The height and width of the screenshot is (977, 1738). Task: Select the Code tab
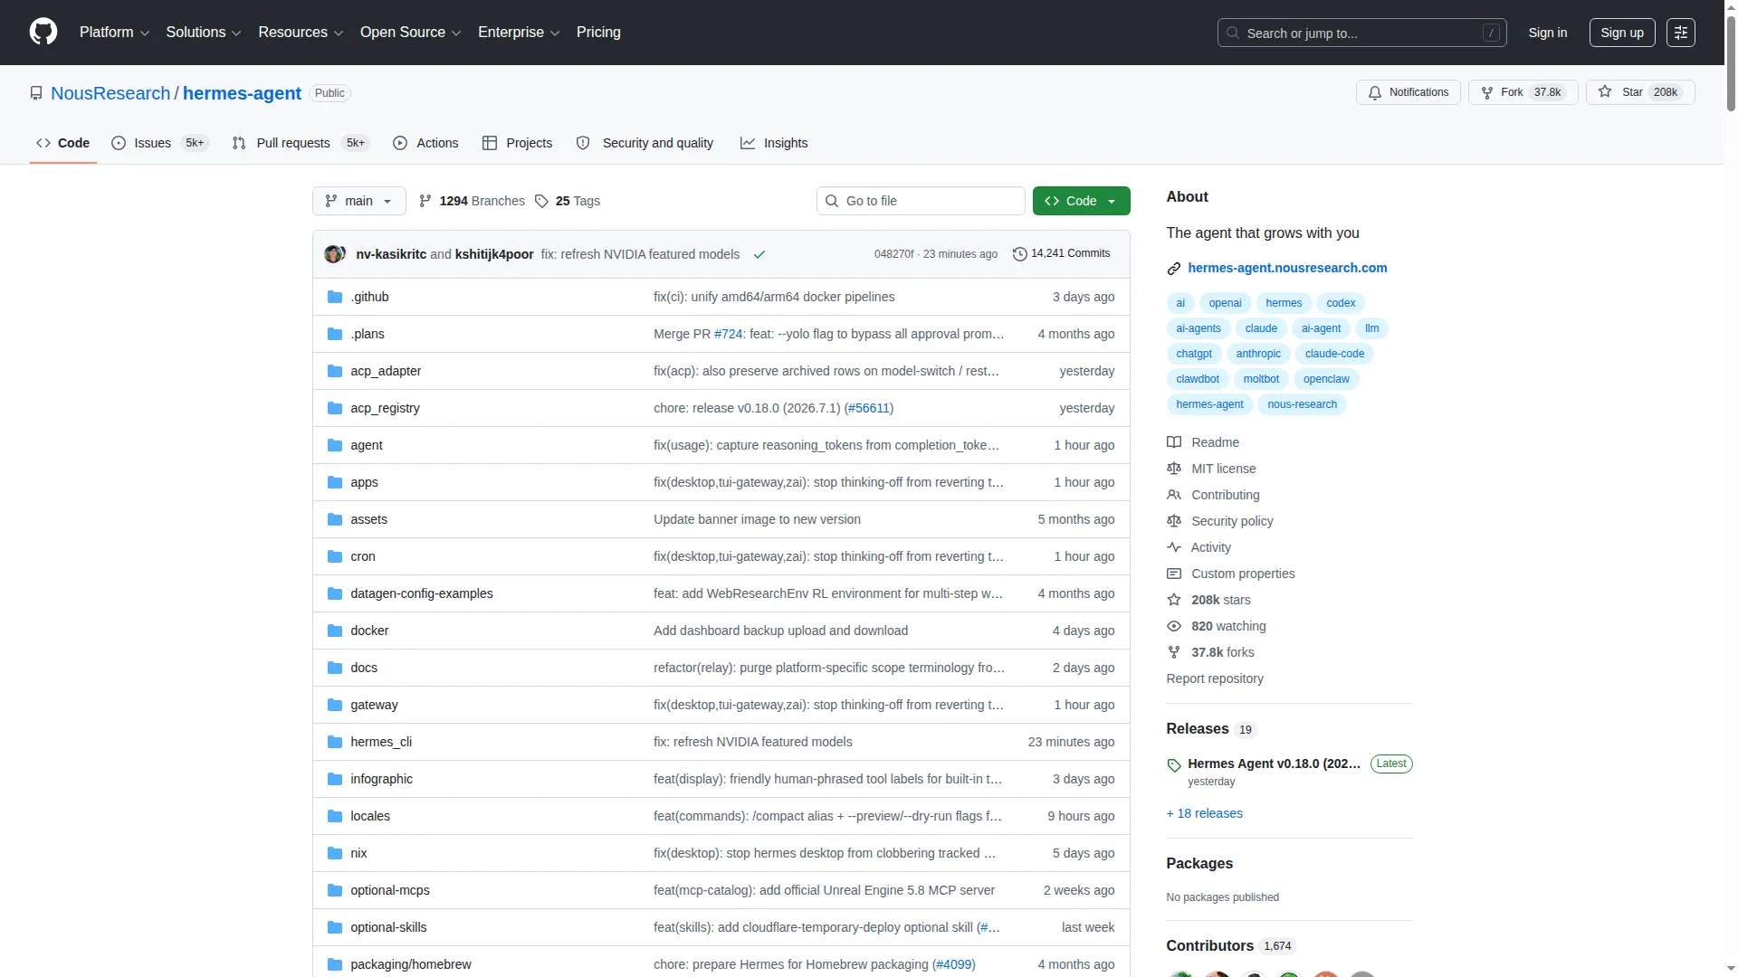pos(63,143)
